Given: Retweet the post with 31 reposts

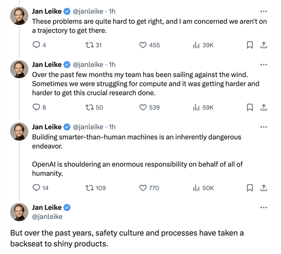Looking at the screenshot, I should [94, 45].
